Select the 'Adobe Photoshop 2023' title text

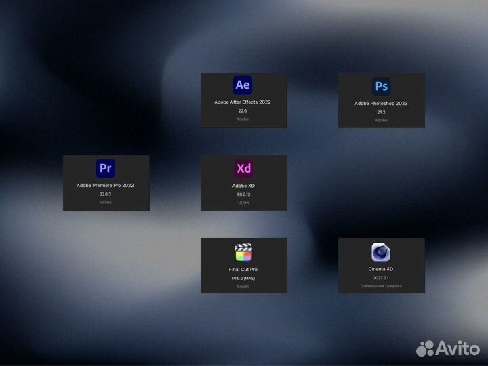pos(381,103)
